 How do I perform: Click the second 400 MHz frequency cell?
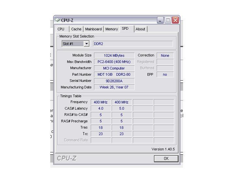tap(122, 102)
